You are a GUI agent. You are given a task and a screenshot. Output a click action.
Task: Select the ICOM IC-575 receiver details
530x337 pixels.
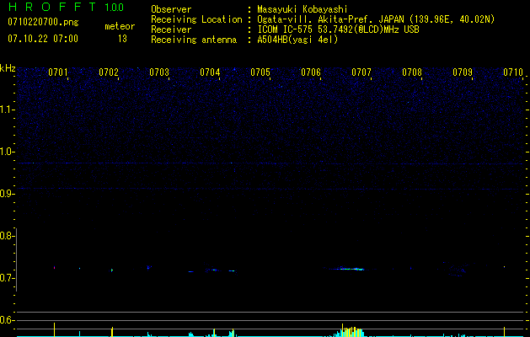tap(338, 29)
